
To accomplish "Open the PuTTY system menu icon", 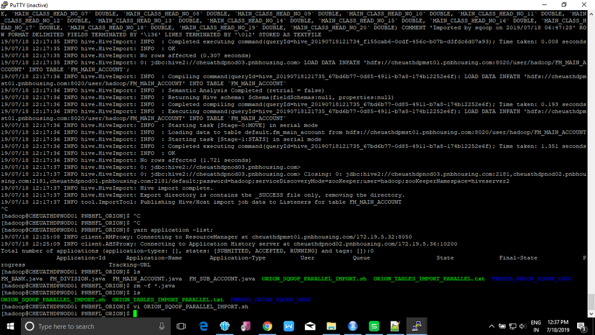I will point(4,5).
